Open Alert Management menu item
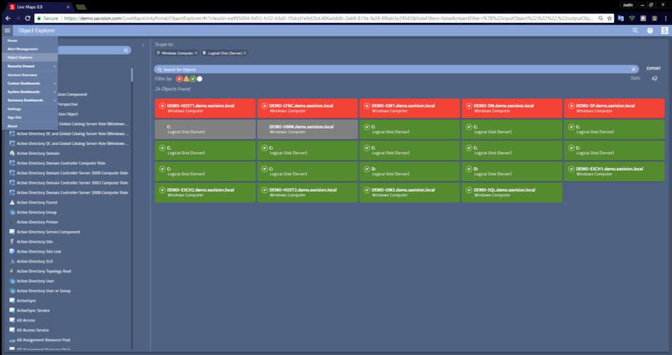 click(x=23, y=49)
